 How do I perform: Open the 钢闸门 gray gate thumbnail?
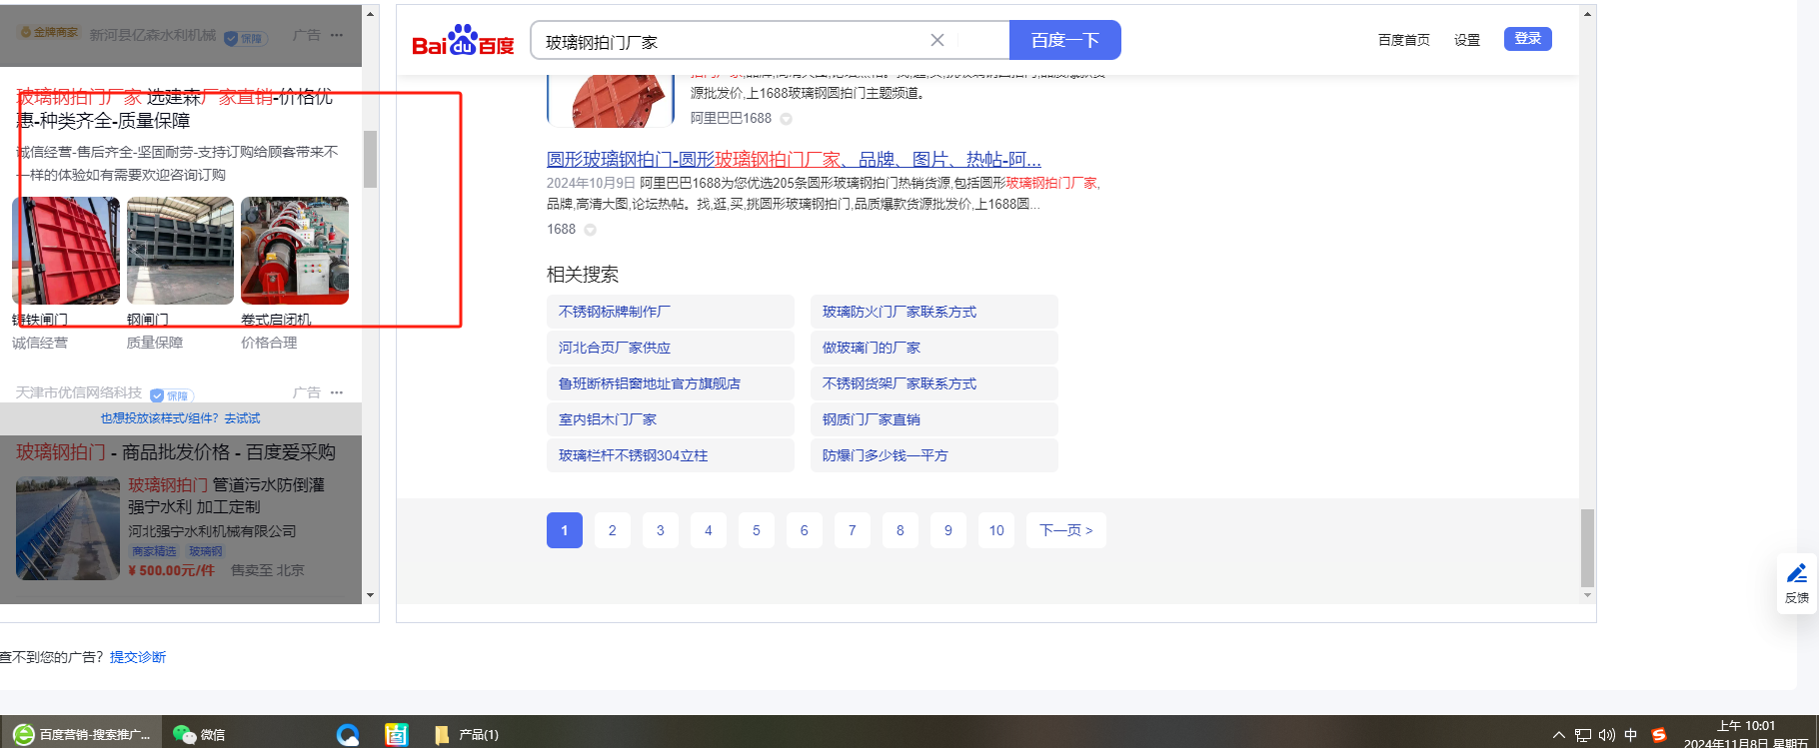point(180,251)
